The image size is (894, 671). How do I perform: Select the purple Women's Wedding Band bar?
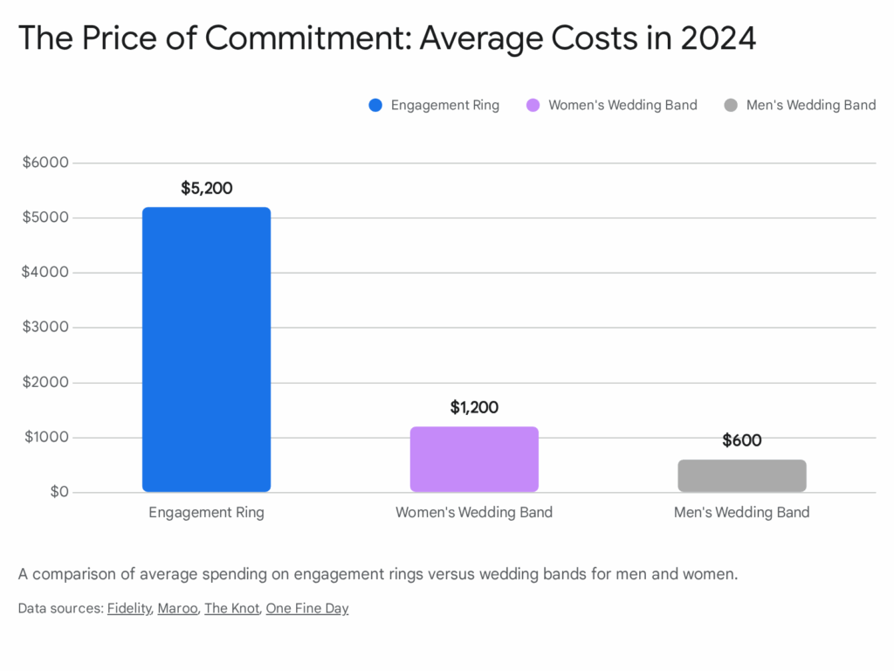tap(474, 460)
